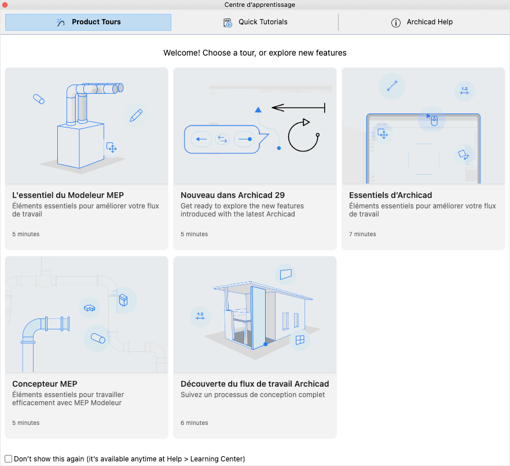This screenshot has width=510, height=466.
Task: Open Découverte du flux de travail thumbnail
Action: click(x=255, y=314)
